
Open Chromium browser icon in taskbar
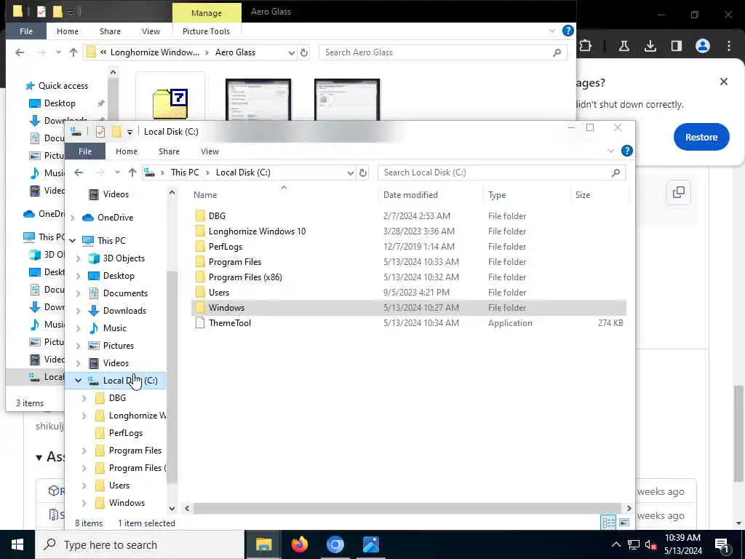click(335, 544)
